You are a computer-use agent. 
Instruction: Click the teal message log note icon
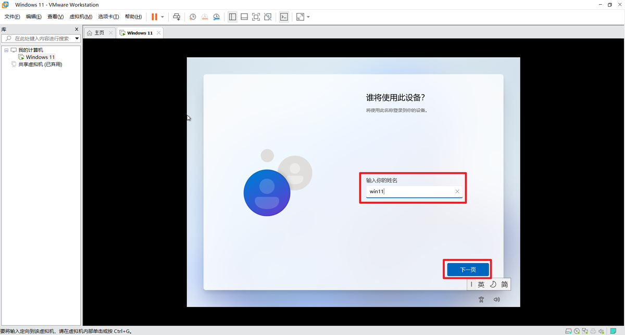click(613, 331)
